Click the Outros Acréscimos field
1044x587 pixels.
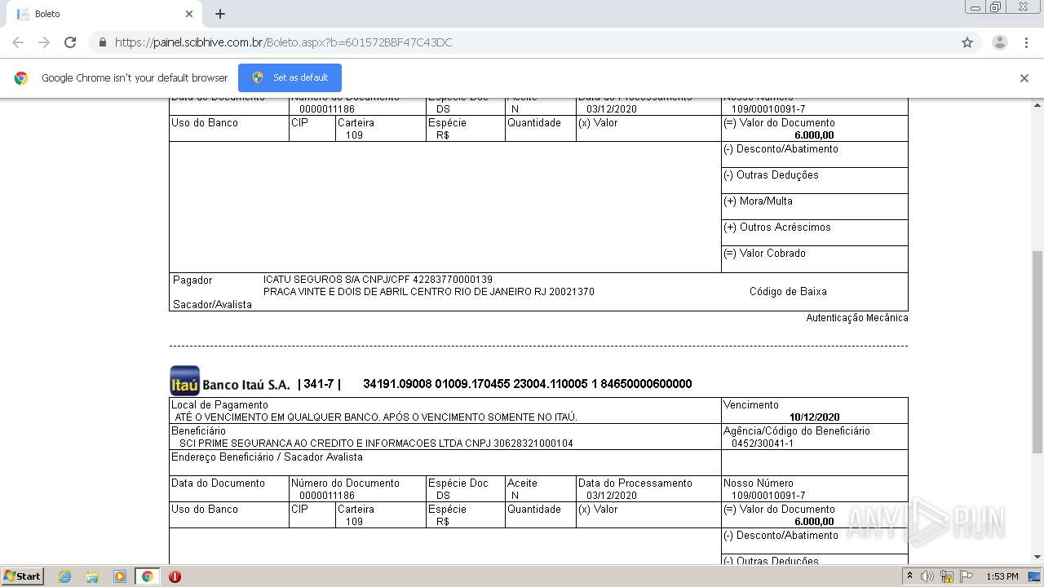(x=815, y=233)
